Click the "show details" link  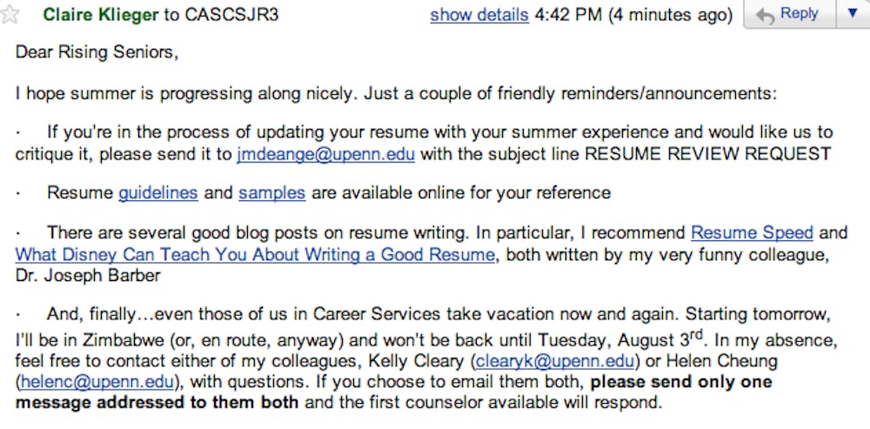pyautogui.click(x=478, y=16)
